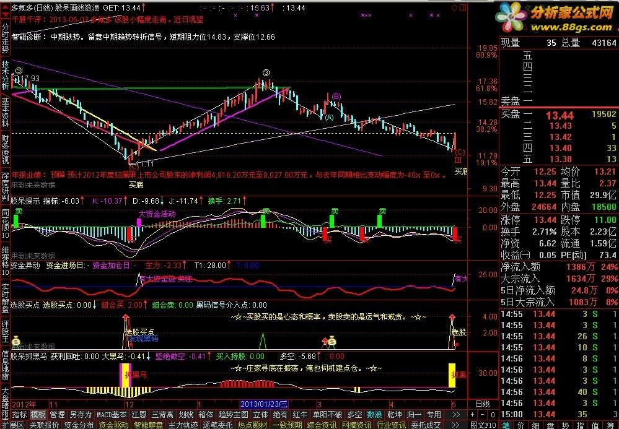Select the 细 tab in quote panel

pos(537,425)
